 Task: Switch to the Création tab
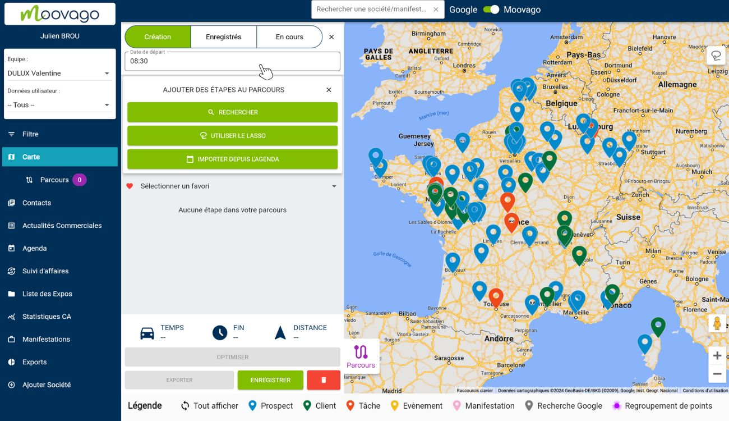pos(158,37)
